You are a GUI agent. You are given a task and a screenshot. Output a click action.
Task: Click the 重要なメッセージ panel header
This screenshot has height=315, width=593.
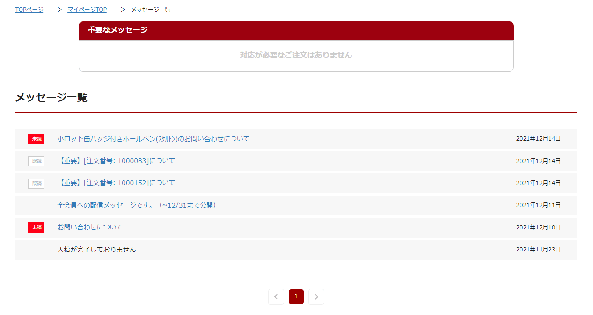click(296, 30)
